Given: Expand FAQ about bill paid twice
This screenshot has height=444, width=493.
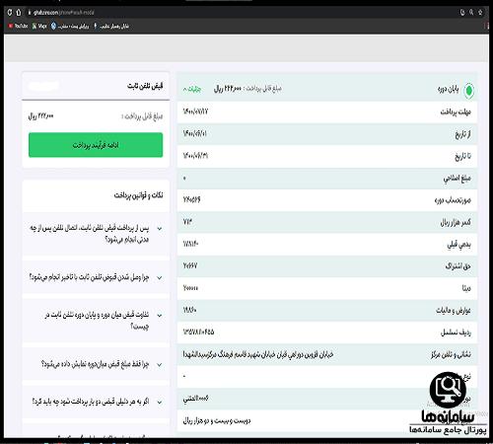Looking at the screenshot, I should [96, 402].
